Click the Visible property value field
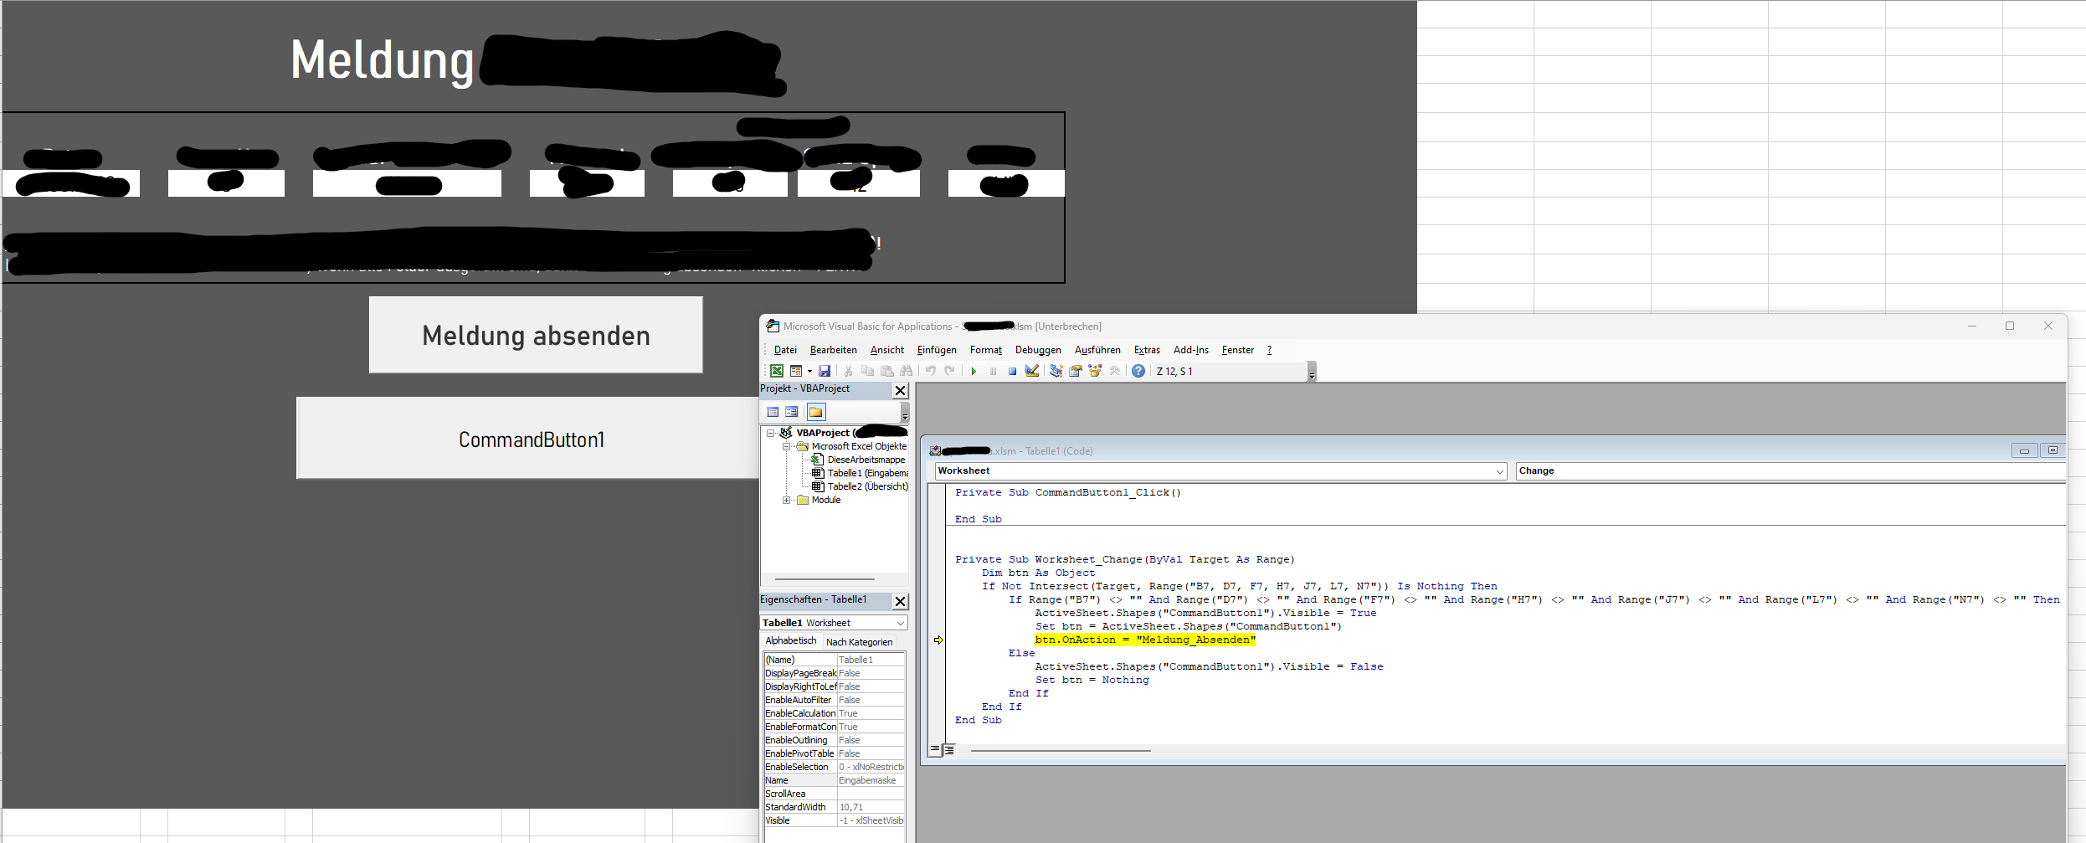The height and width of the screenshot is (843, 2086). [x=871, y=820]
